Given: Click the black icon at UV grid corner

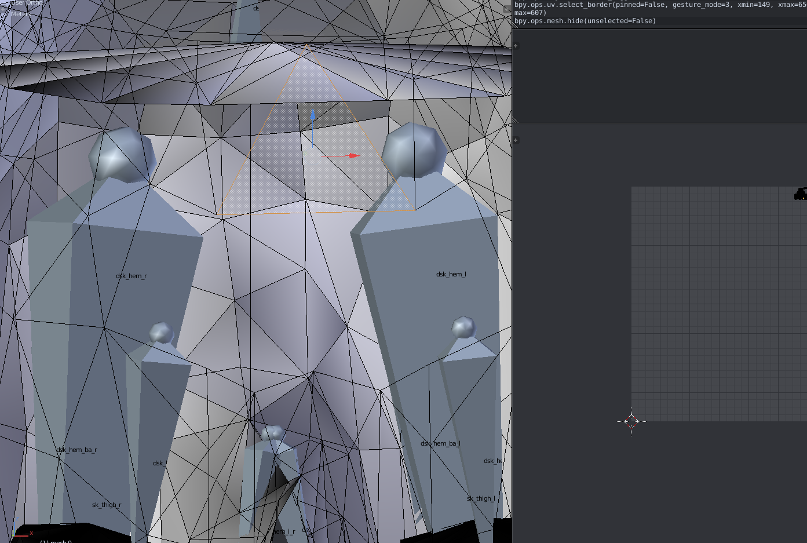Looking at the screenshot, I should 801,194.
